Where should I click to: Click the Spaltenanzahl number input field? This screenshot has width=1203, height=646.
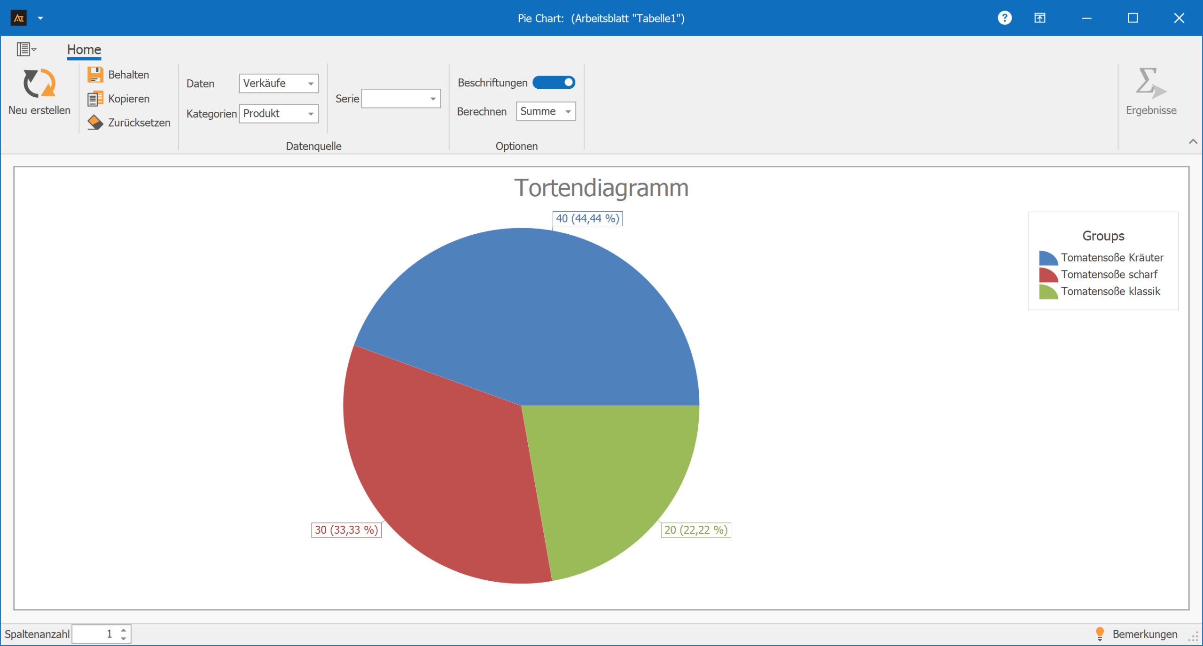(94, 634)
